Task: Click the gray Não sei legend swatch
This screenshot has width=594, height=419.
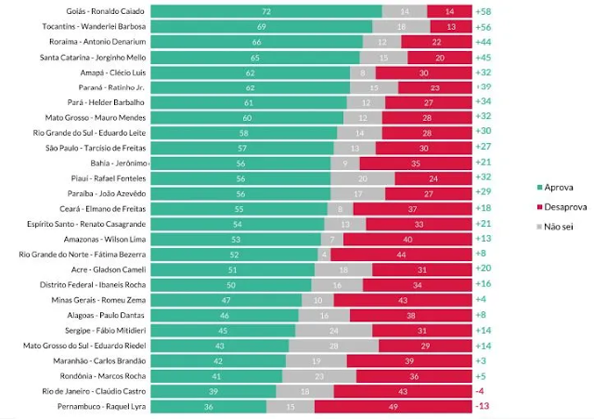Action: pos(539,227)
